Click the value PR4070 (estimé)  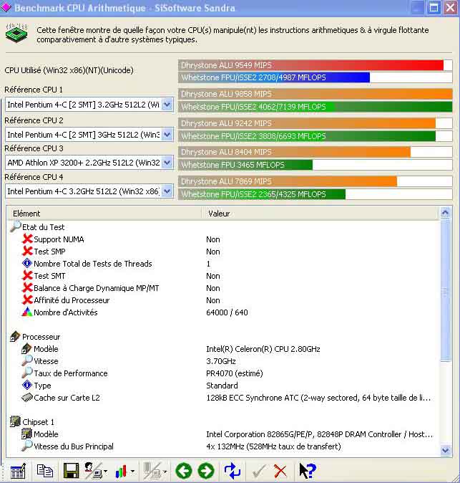[235, 373]
